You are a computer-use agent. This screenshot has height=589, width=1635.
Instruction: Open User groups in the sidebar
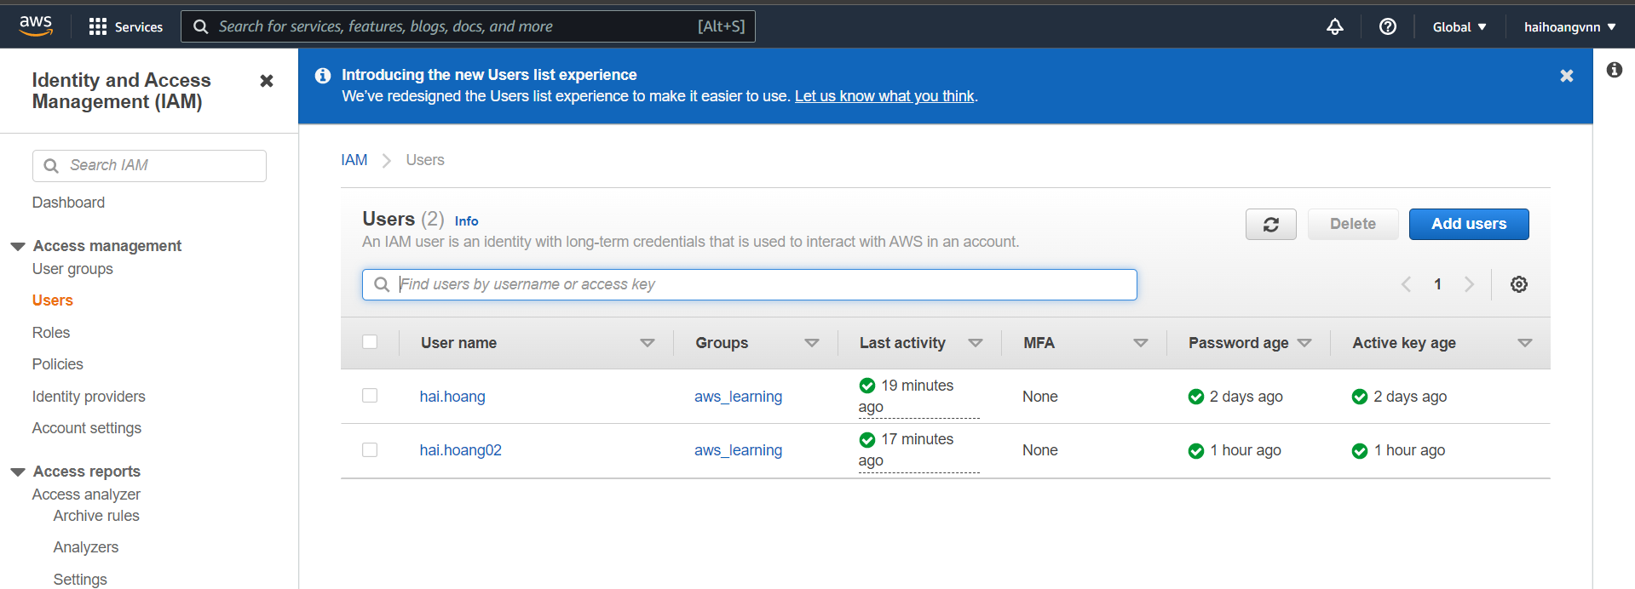72,269
